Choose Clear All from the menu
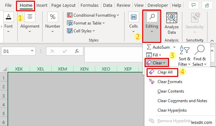The image size is (216, 126). (x=162, y=72)
